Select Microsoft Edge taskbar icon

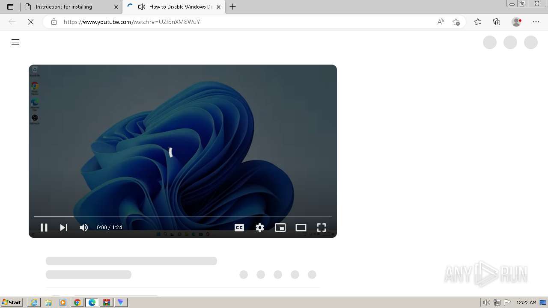coord(92,302)
